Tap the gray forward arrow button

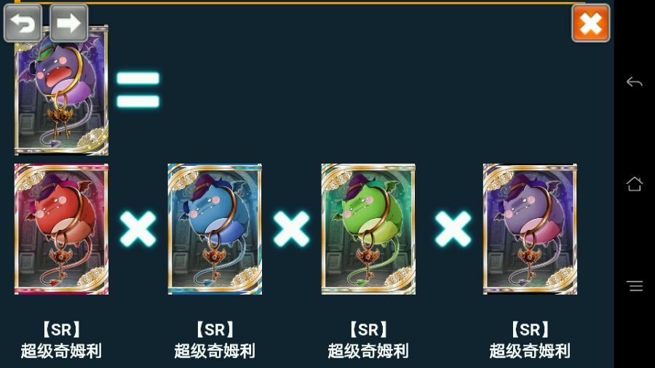(x=69, y=23)
